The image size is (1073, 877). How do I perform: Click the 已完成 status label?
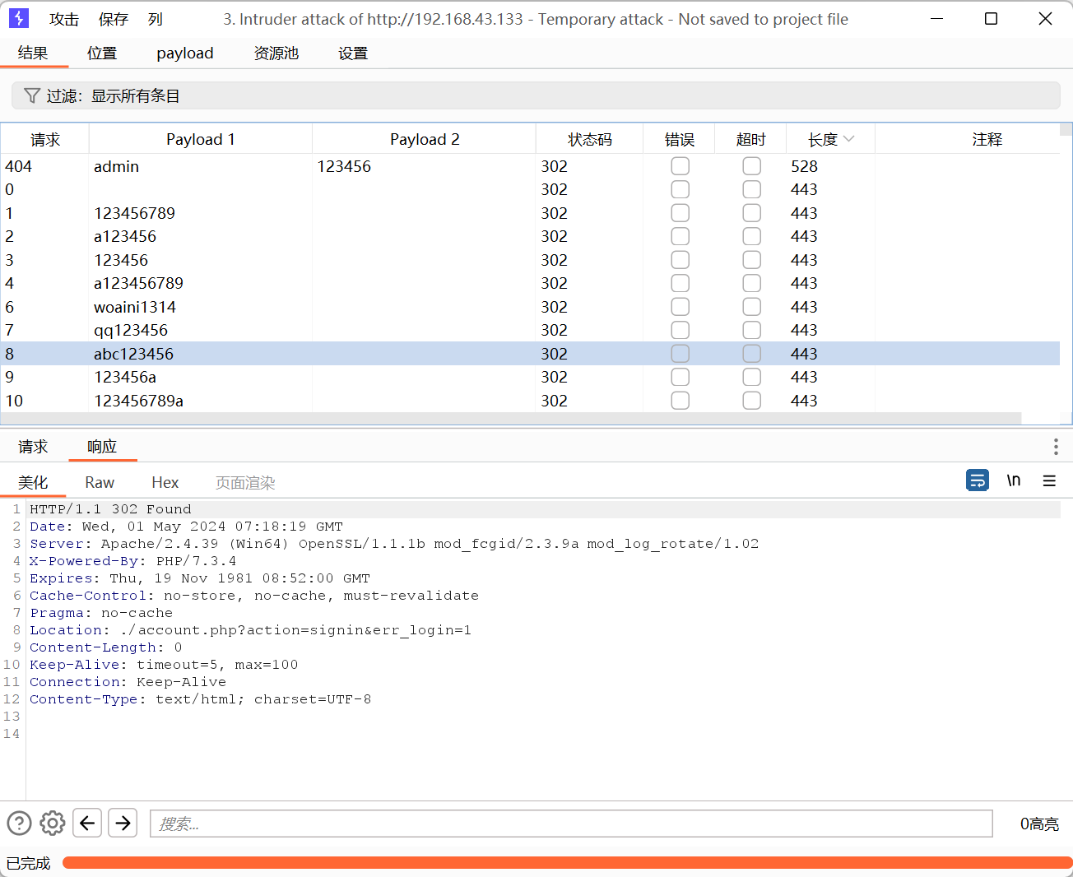29,863
